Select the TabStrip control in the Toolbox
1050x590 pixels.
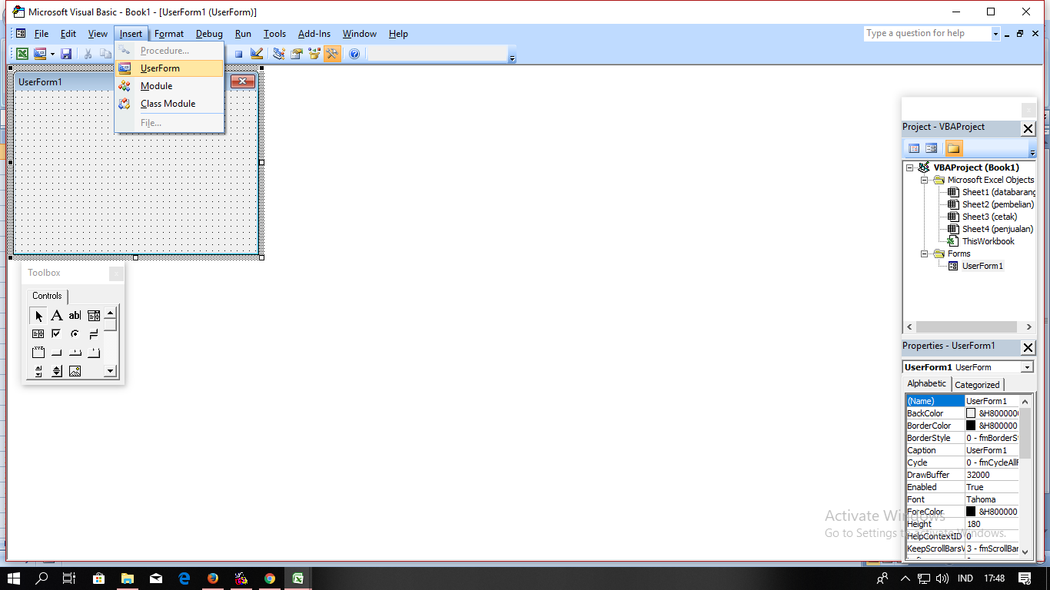[75, 352]
